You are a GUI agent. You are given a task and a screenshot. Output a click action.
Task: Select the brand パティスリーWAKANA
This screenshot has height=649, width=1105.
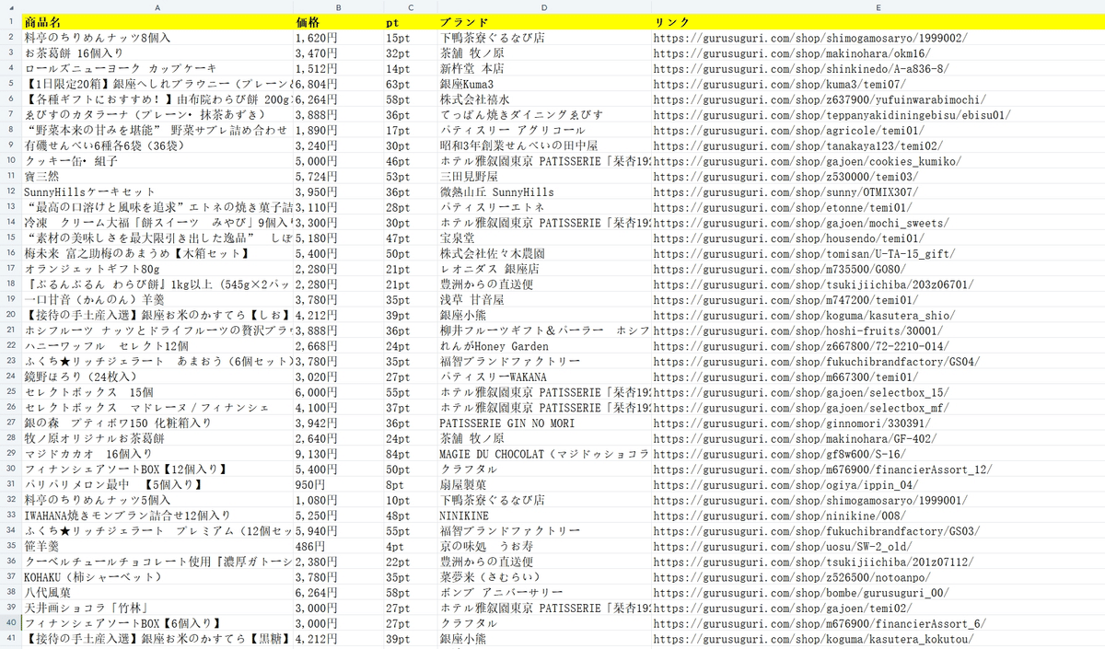(x=544, y=377)
